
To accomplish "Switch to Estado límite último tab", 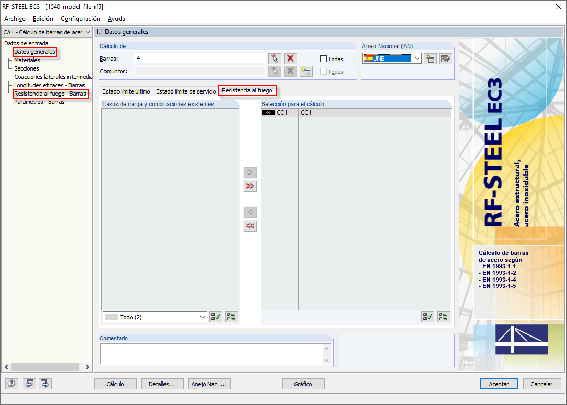I will click(126, 91).
